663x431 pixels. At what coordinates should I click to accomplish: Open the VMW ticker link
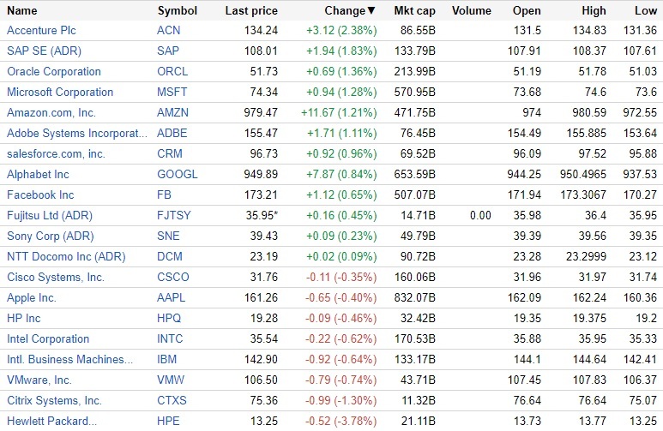[170, 380]
